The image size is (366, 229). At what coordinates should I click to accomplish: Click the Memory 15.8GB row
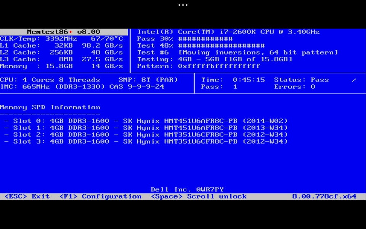(61, 66)
